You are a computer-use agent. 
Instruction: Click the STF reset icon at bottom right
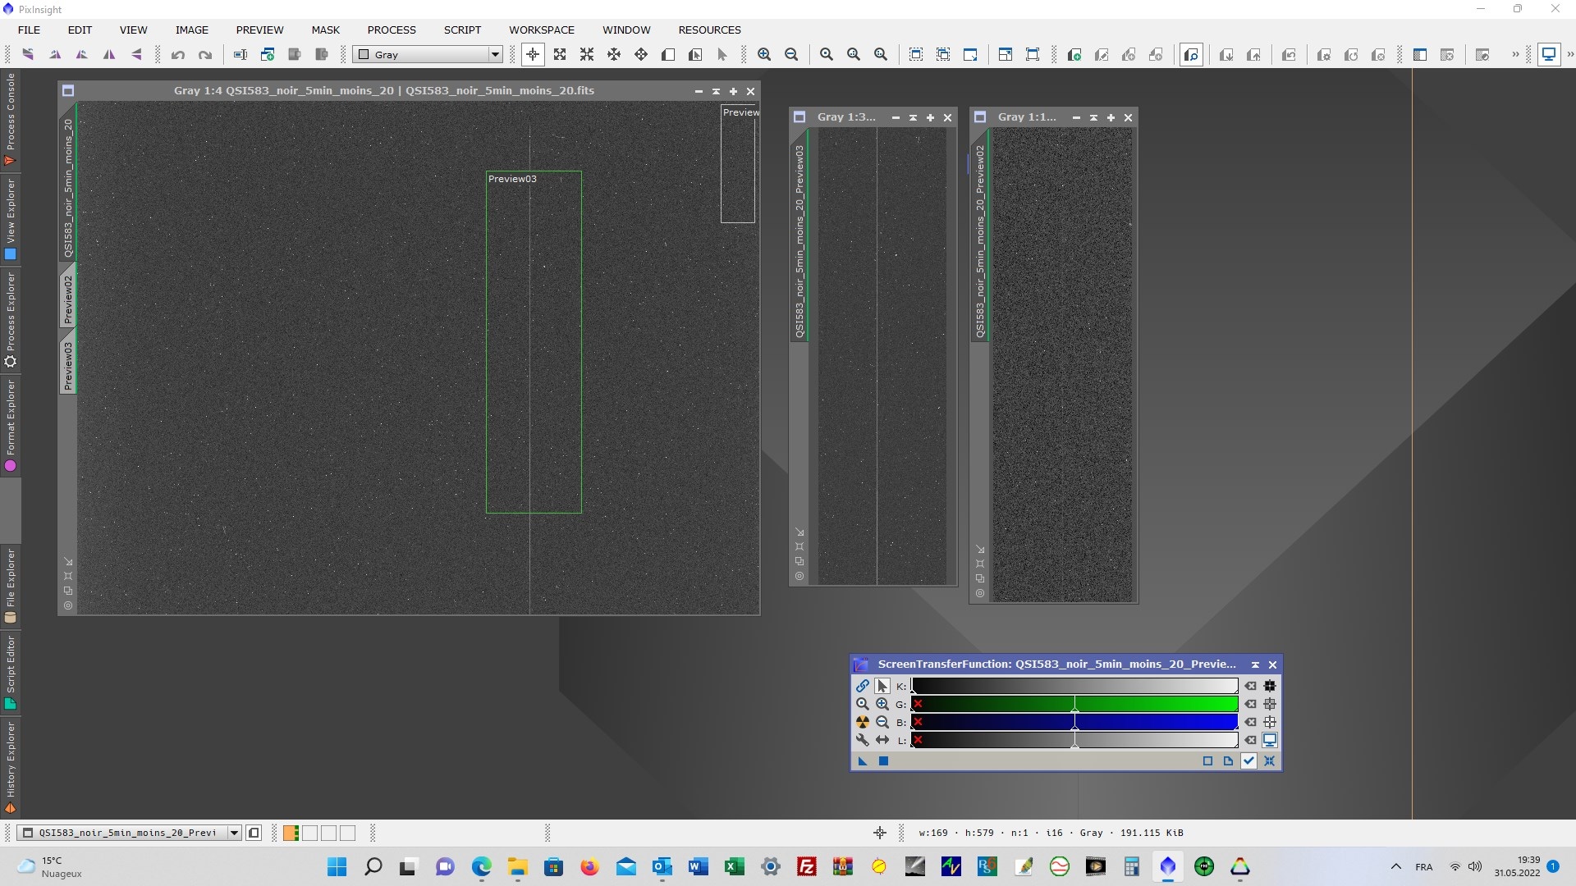click(1270, 761)
